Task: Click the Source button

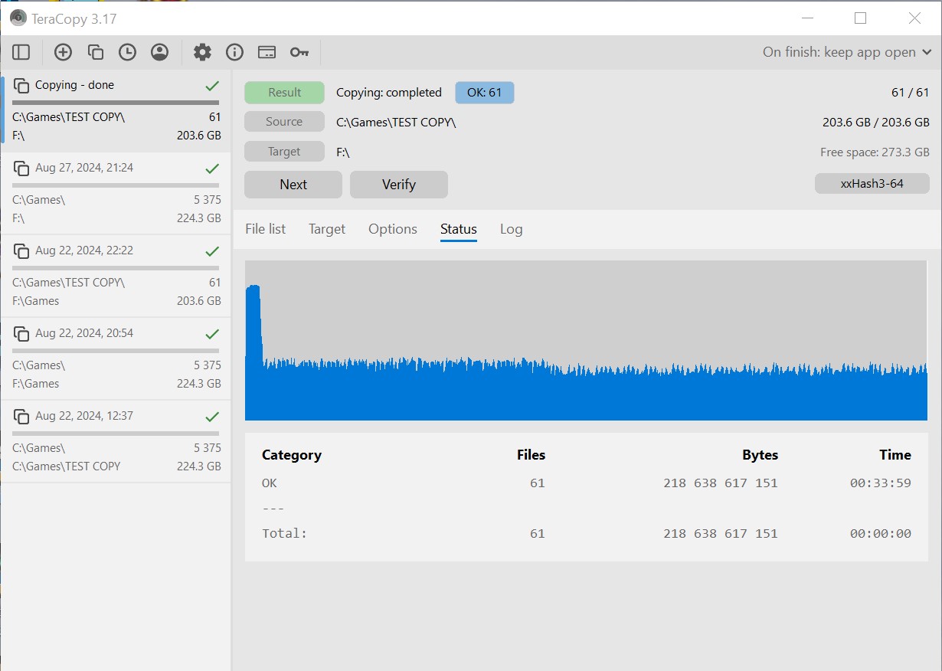Action: (x=284, y=122)
